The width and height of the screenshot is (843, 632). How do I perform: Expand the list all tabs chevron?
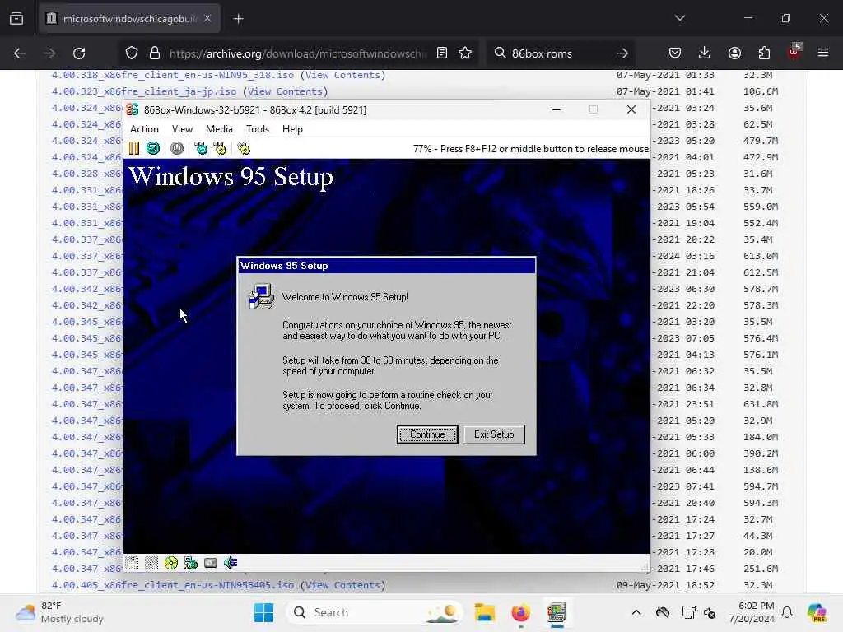pos(680,19)
